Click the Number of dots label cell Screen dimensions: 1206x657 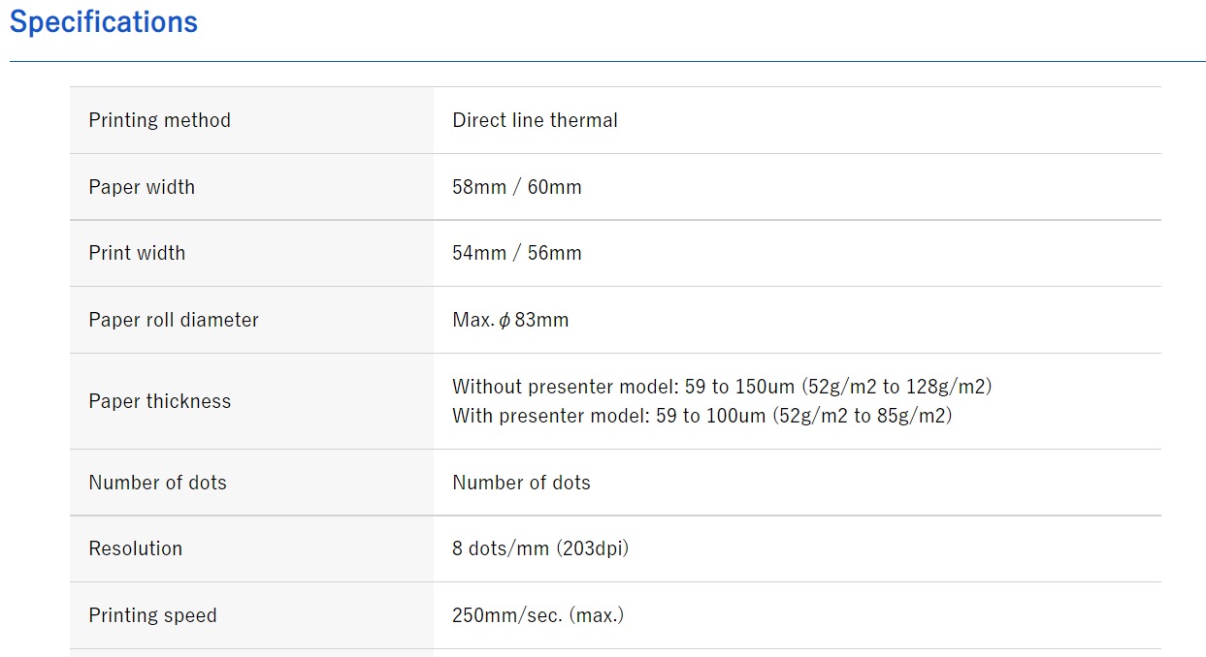click(x=157, y=483)
